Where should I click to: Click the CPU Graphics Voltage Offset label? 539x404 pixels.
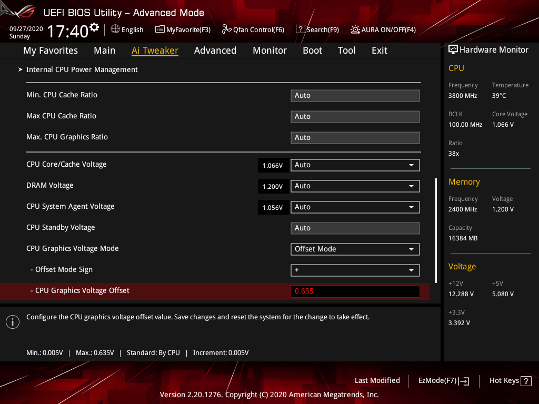[82, 290]
